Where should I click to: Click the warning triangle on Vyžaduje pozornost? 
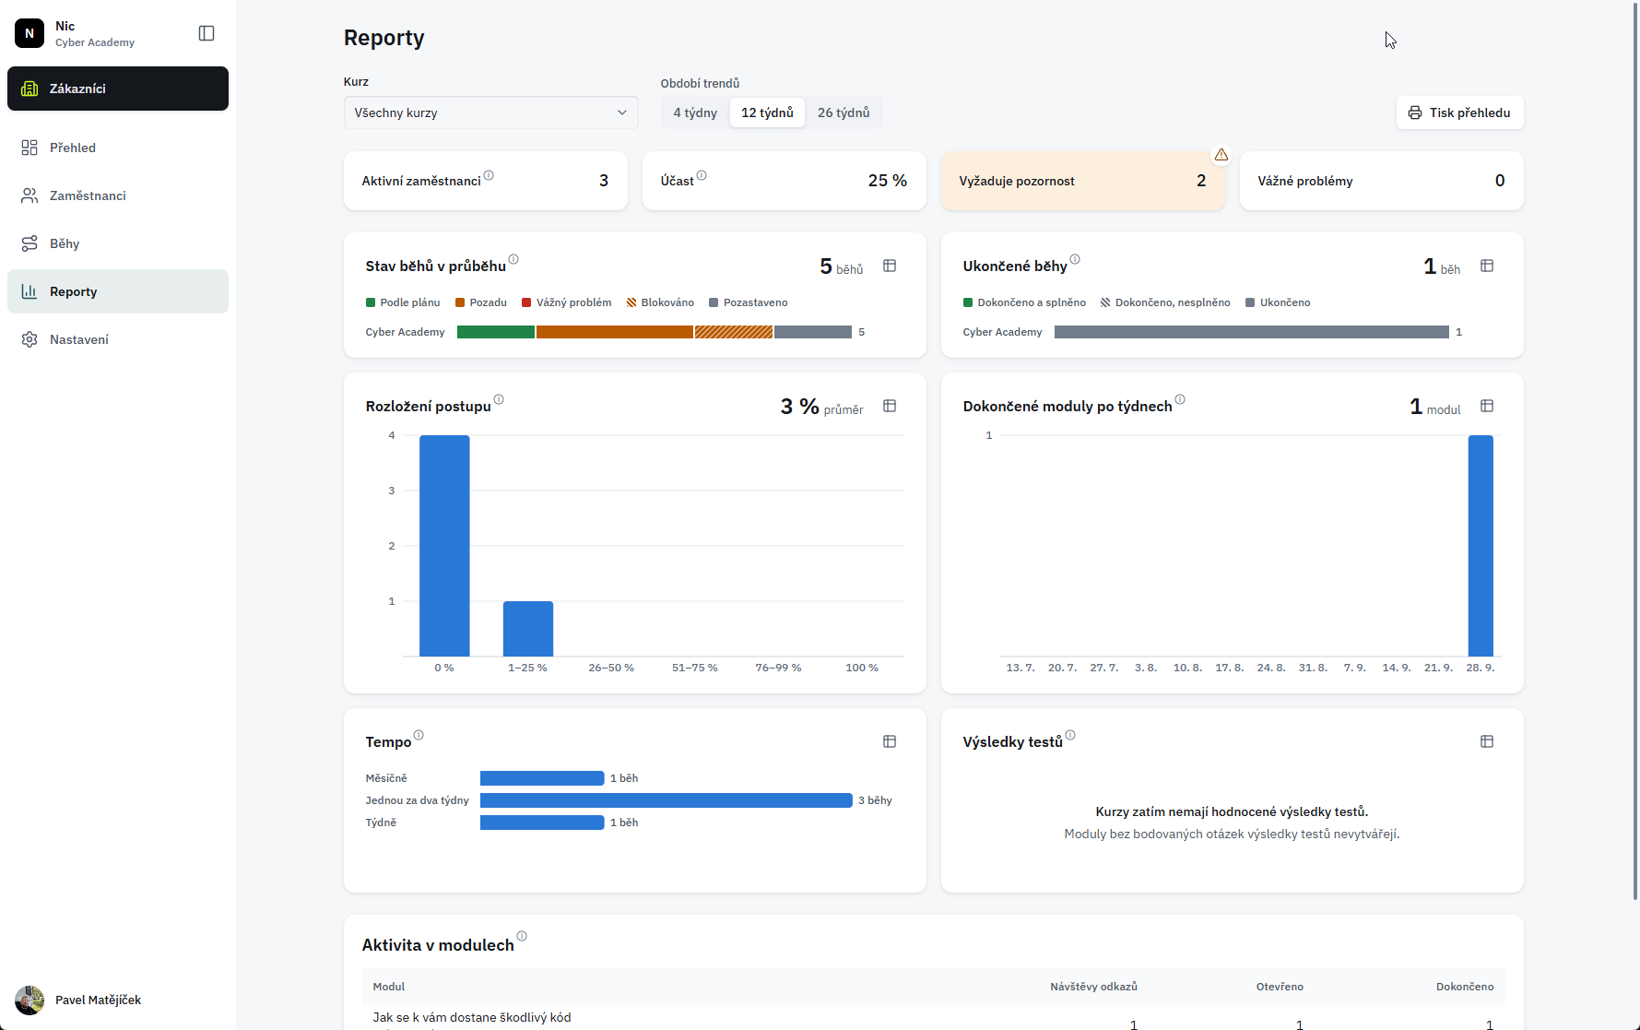click(x=1221, y=155)
